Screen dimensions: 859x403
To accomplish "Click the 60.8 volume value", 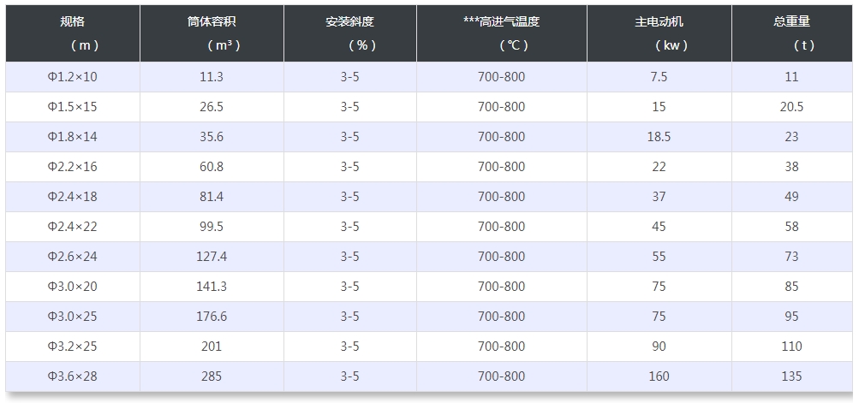I will click(x=212, y=167).
